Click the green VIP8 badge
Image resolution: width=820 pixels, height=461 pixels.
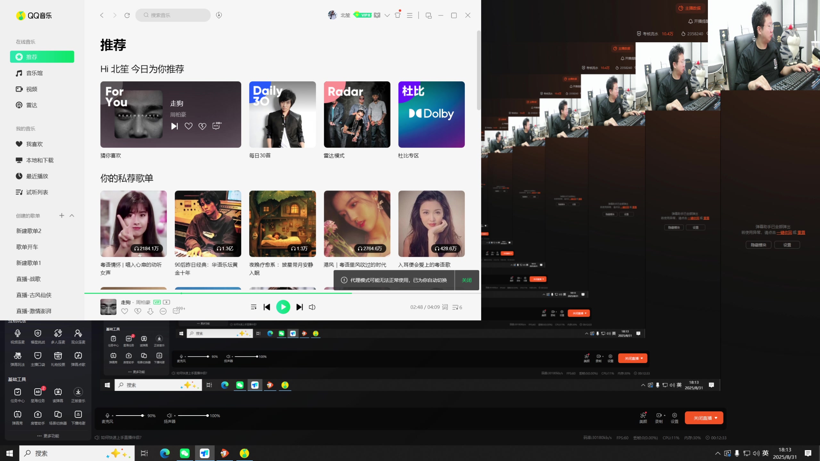(x=362, y=15)
